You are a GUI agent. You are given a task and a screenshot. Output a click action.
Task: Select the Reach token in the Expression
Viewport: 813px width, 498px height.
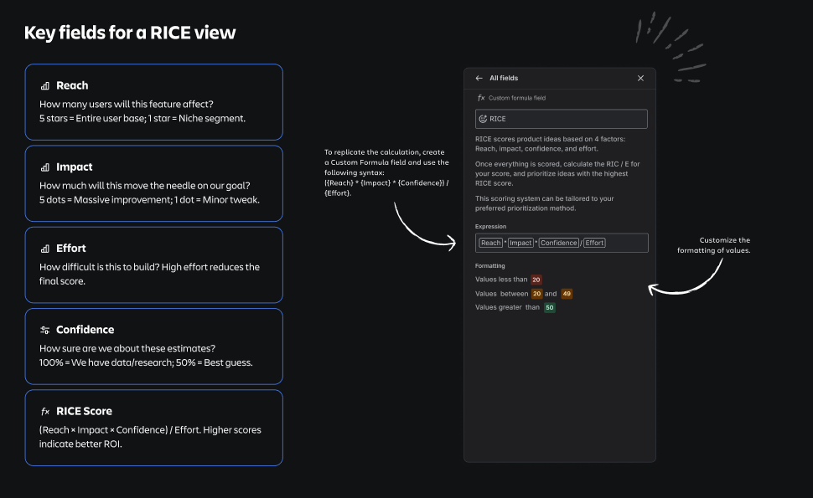coord(490,243)
